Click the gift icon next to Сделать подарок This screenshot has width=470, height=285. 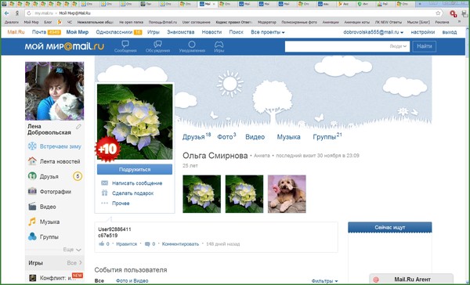click(x=104, y=193)
